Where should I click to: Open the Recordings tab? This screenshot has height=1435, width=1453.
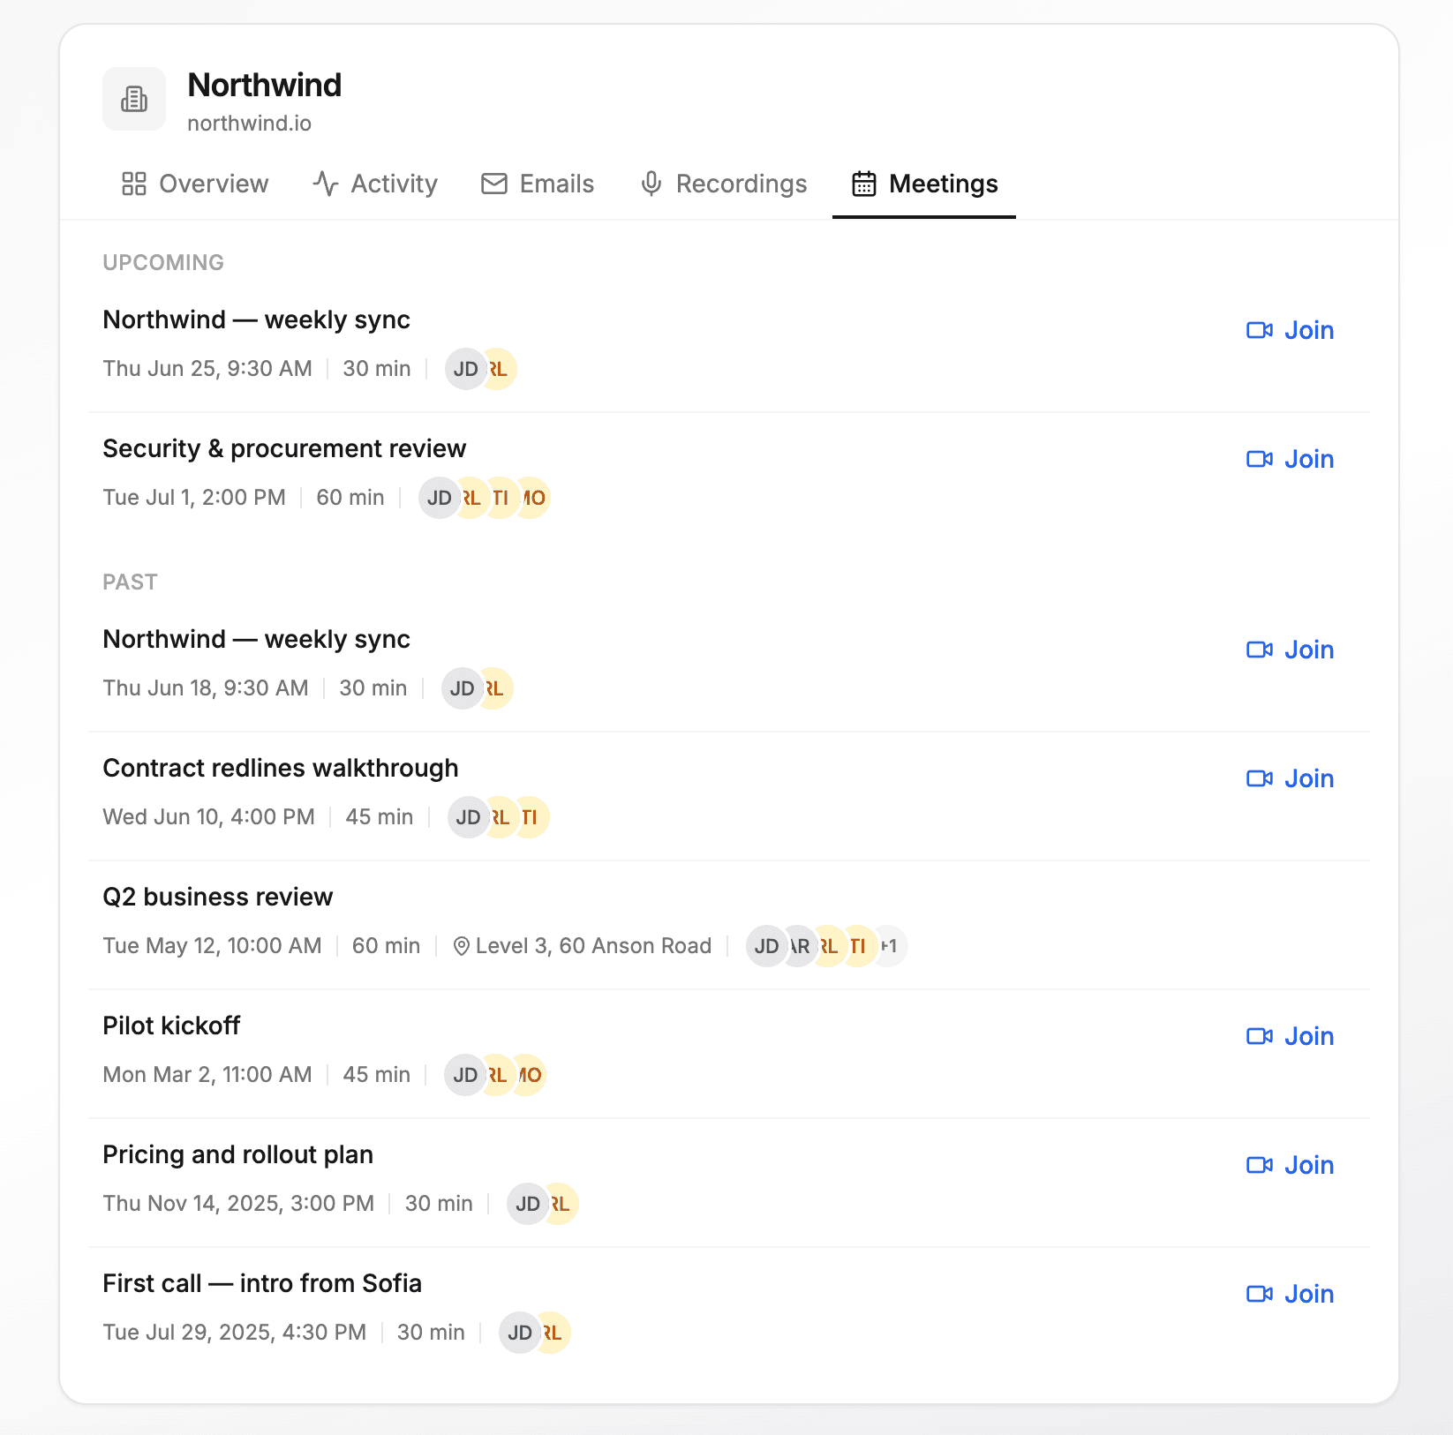pos(724,184)
